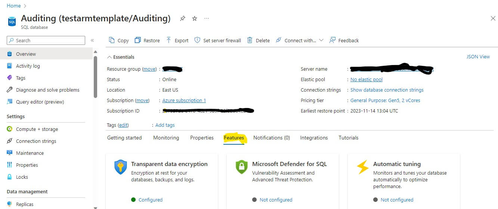Pin this Auditing database blade
Viewport: 498px width, 209px height.
(183, 18)
